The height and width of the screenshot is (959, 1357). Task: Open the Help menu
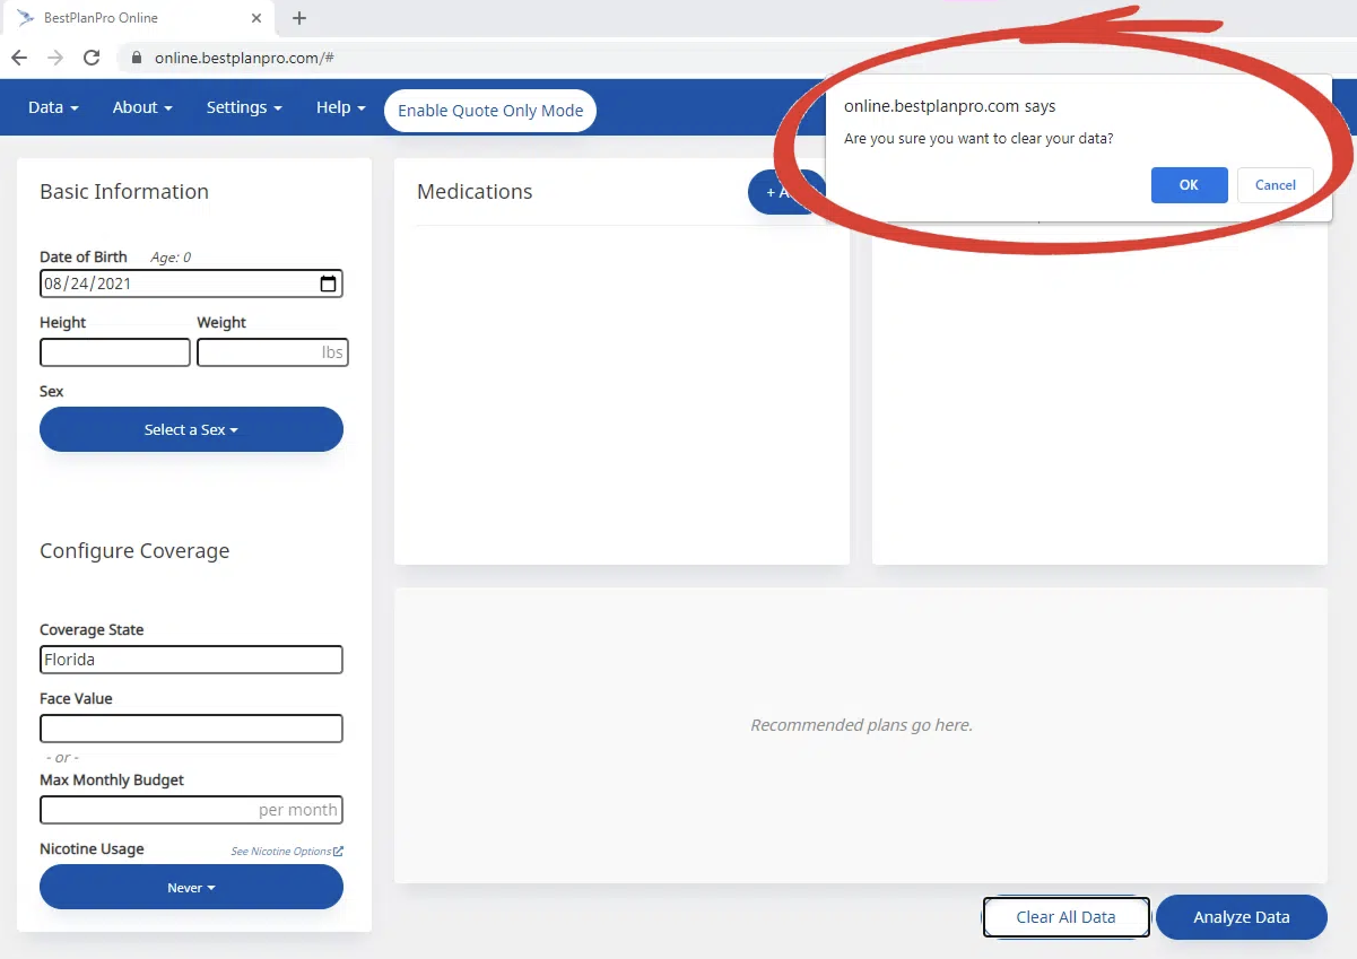(x=341, y=107)
